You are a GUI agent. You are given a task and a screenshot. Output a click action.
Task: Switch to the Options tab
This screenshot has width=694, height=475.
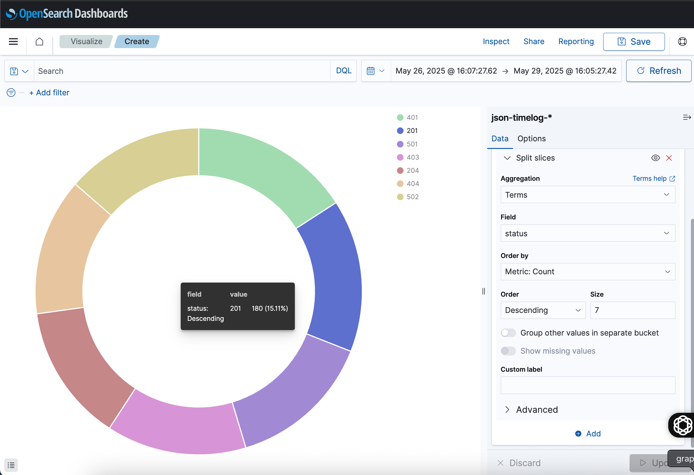tap(531, 139)
